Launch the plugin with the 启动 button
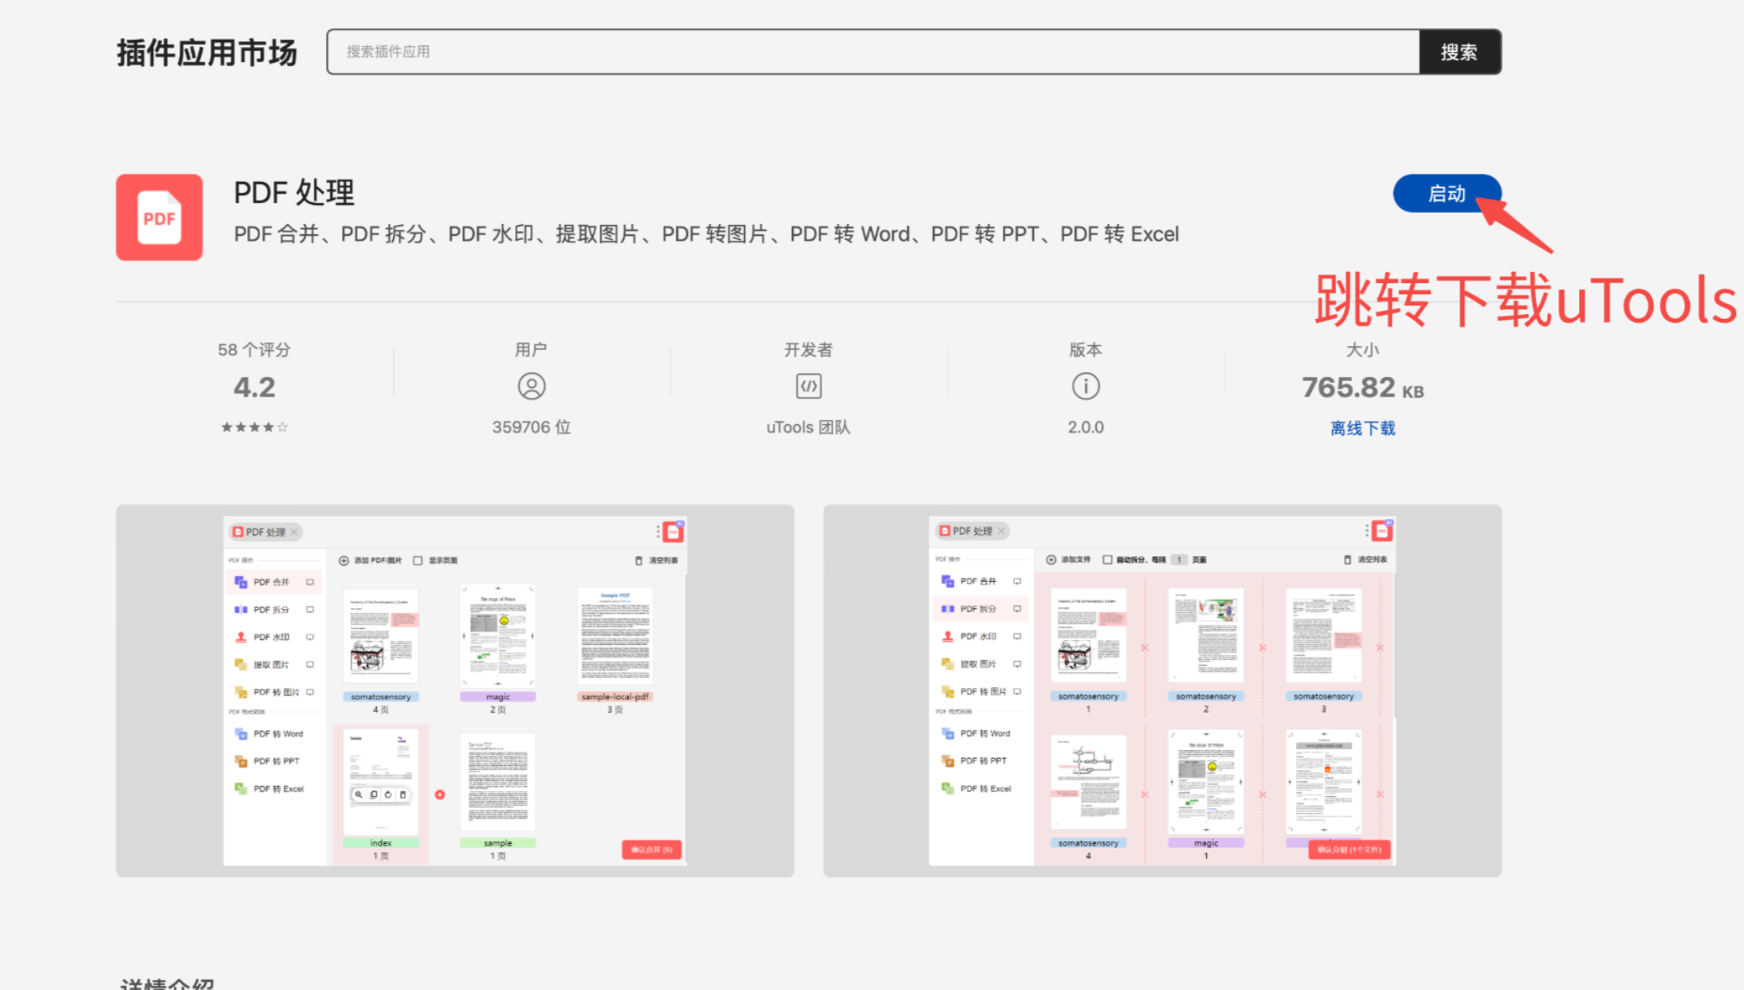The width and height of the screenshot is (1744, 990). pyautogui.click(x=1447, y=194)
